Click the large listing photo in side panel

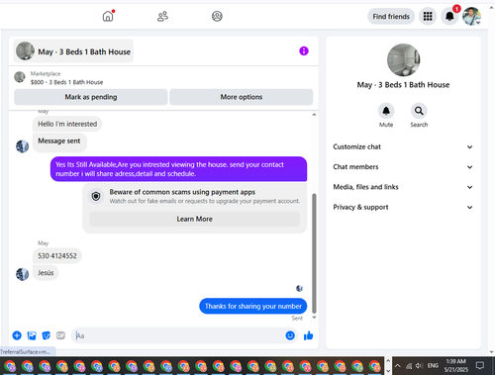click(403, 60)
